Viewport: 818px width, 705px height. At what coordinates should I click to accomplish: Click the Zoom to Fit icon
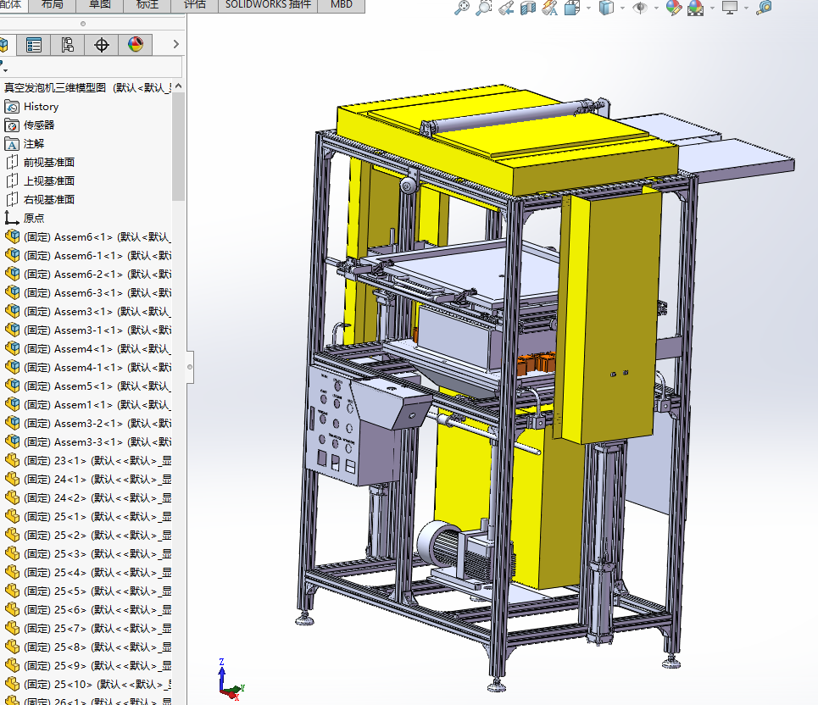pyautogui.click(x=462, y=8)
